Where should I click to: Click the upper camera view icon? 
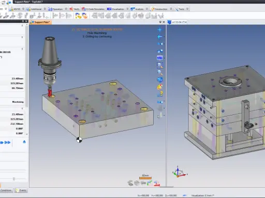159,44
